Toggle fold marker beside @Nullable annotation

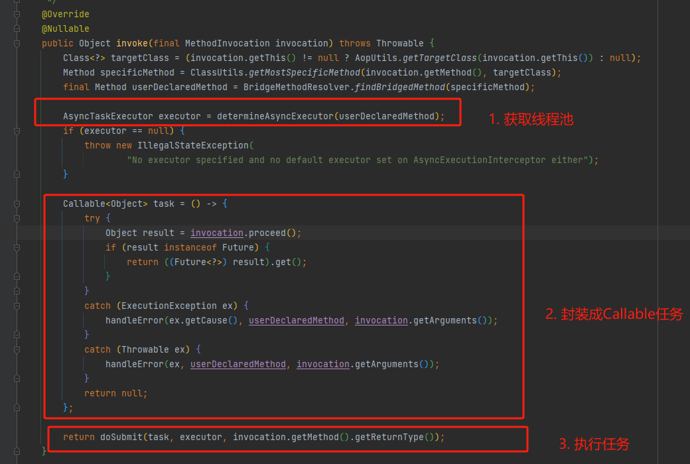[x=17, y=29]
